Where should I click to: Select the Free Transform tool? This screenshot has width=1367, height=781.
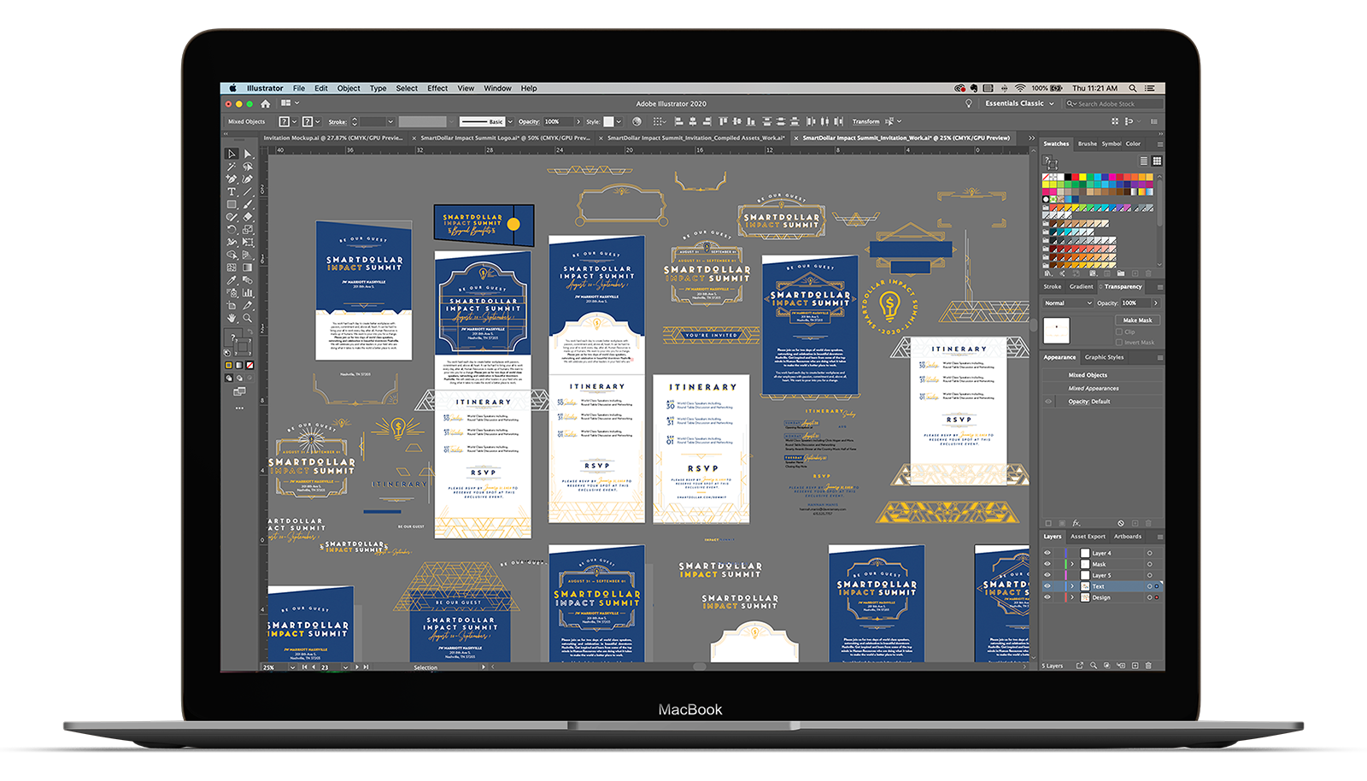[x=248, y=242]
